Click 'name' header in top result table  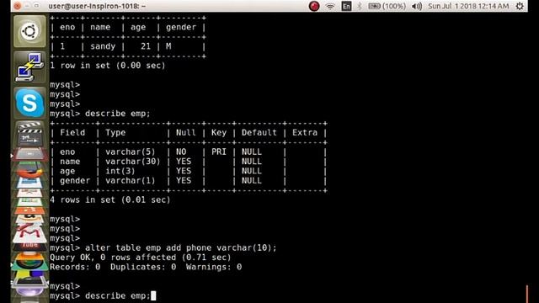pos(100,27)
